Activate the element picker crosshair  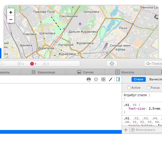point(112,64)
